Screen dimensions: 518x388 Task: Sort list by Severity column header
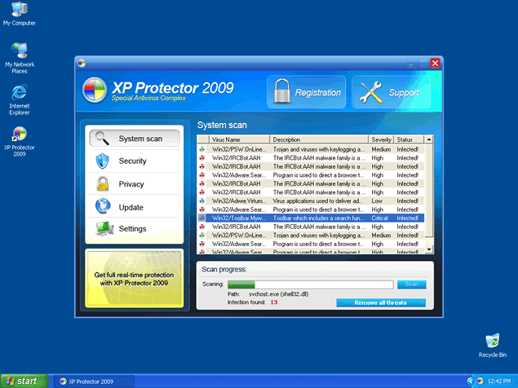381,139
